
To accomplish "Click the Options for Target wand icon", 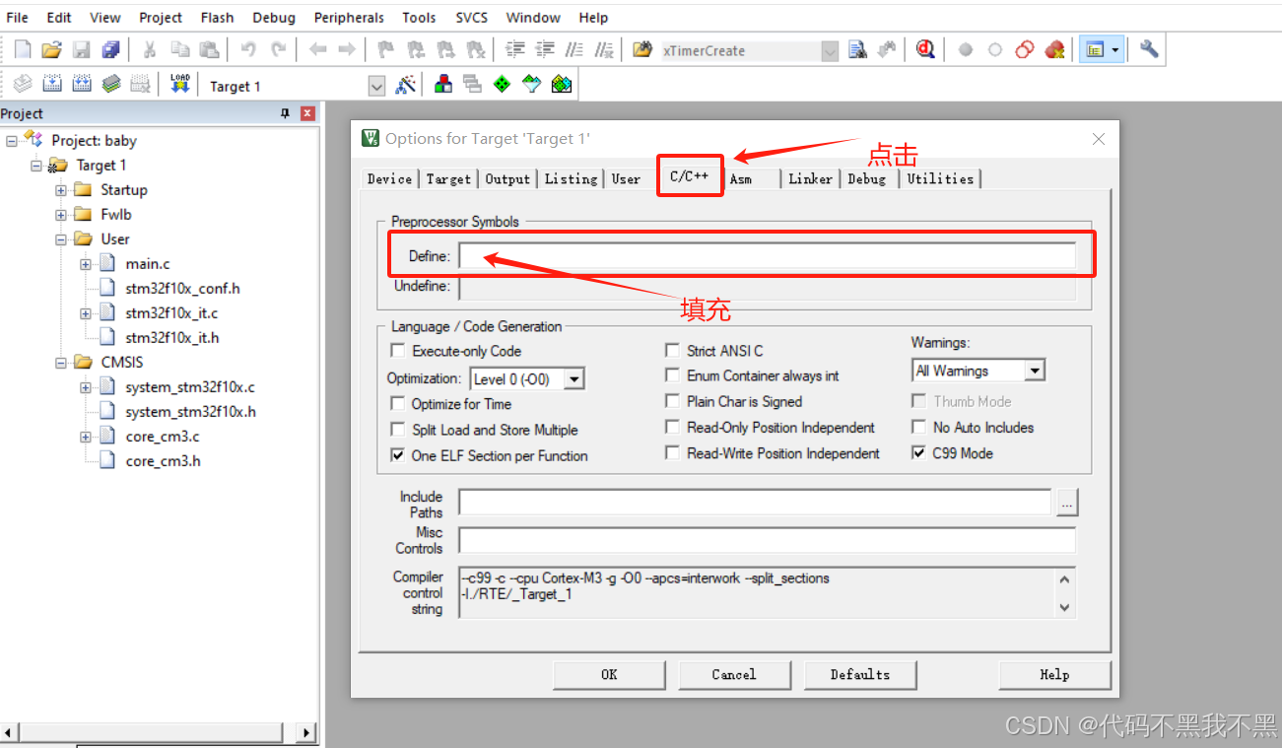I will (x=405, y=85).
